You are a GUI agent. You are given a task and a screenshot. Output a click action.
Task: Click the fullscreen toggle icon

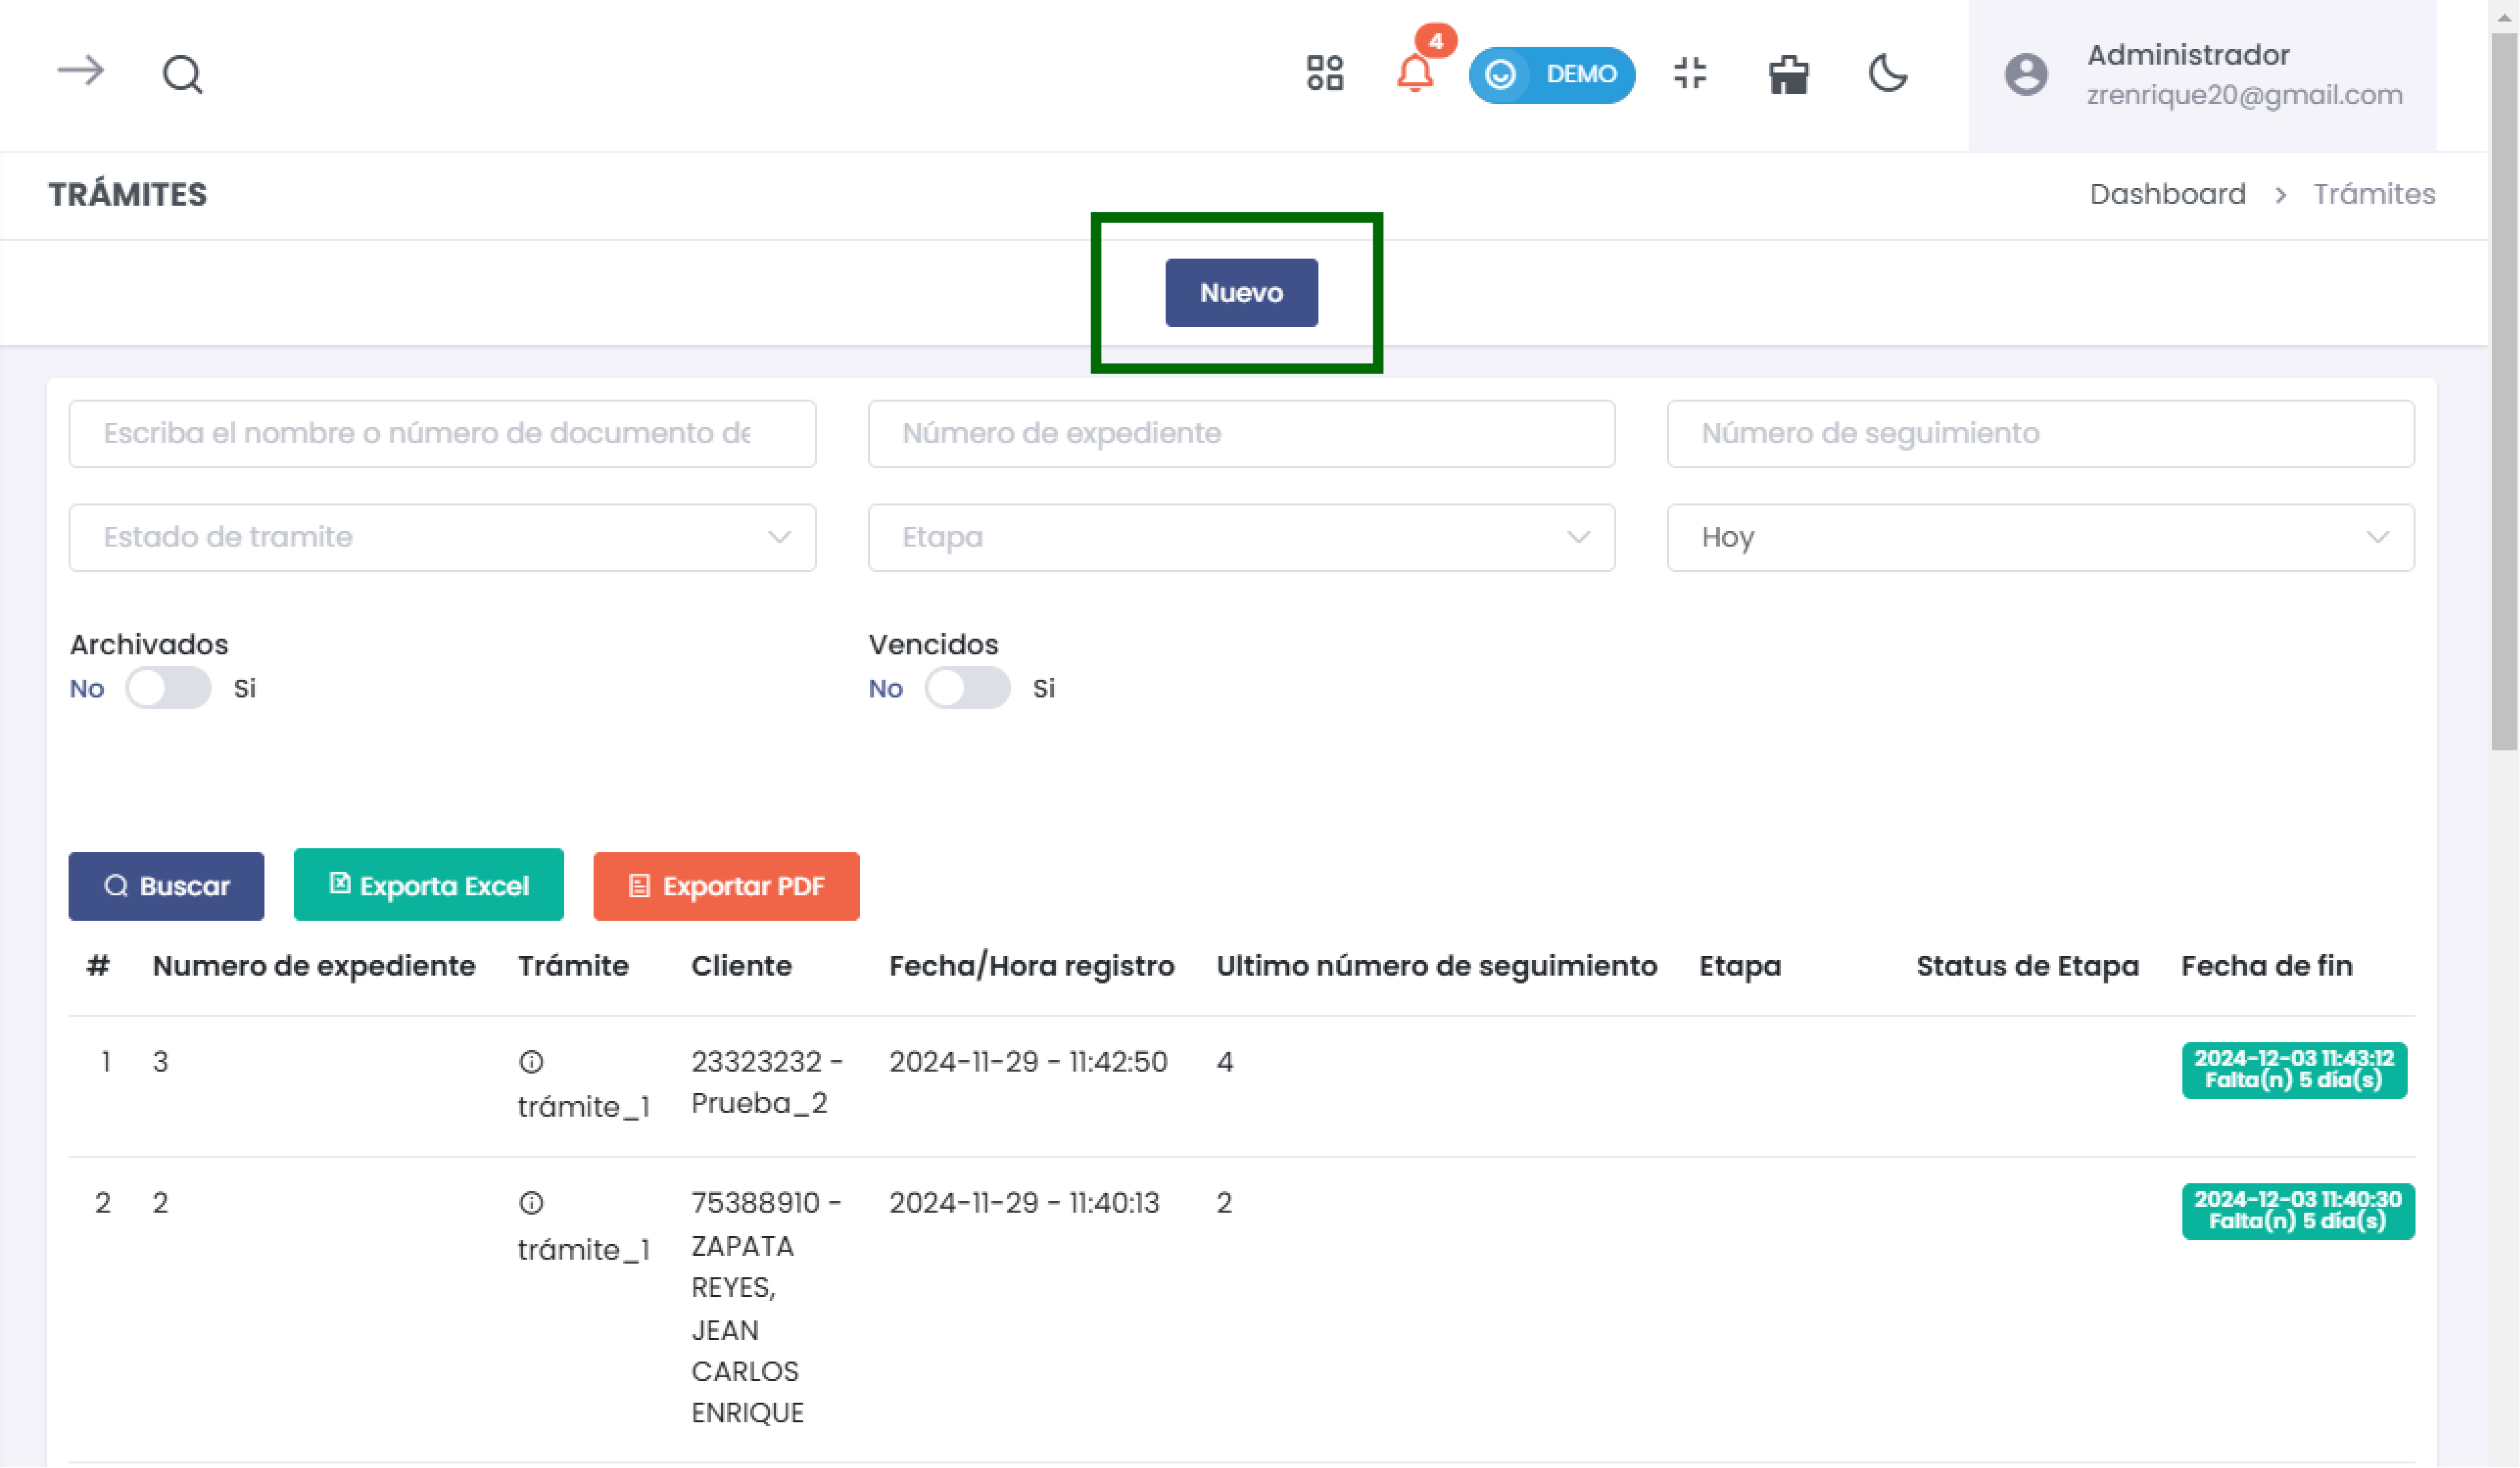(1690, 74)
